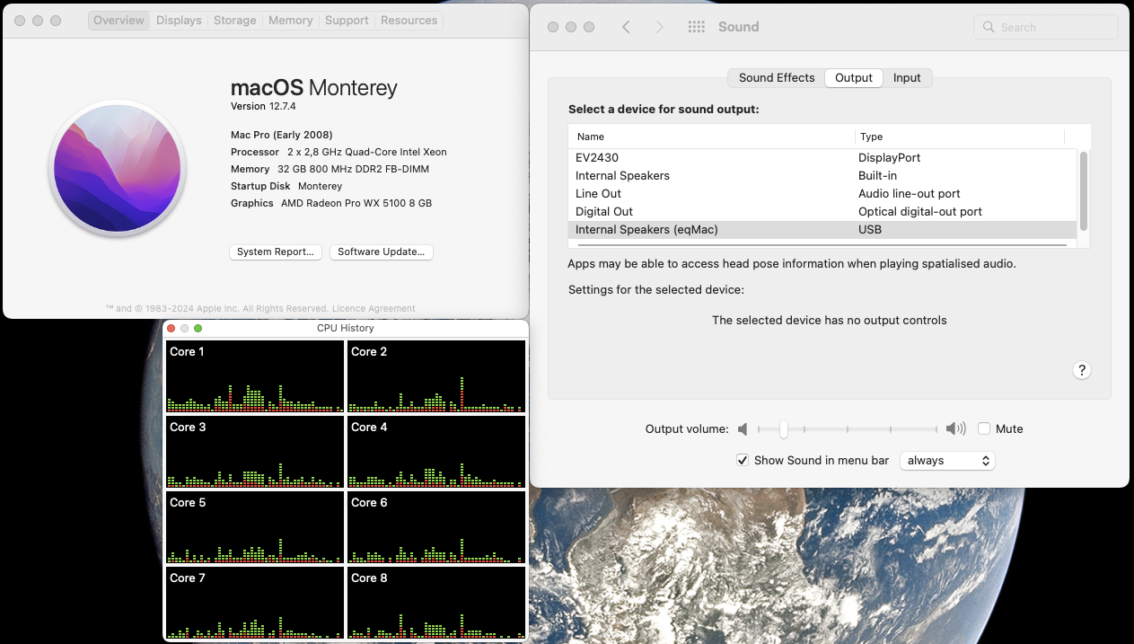The width and height of the screenshot is (1134, 644).
Task: Click the low volume speaker icon
Action: point(743,429)
